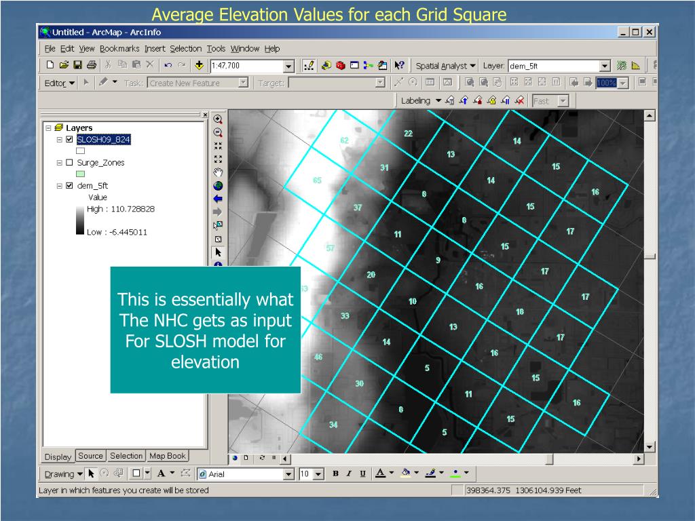Collapse the Layers data frame node
The image size is (695, 521).
[48, 128]
